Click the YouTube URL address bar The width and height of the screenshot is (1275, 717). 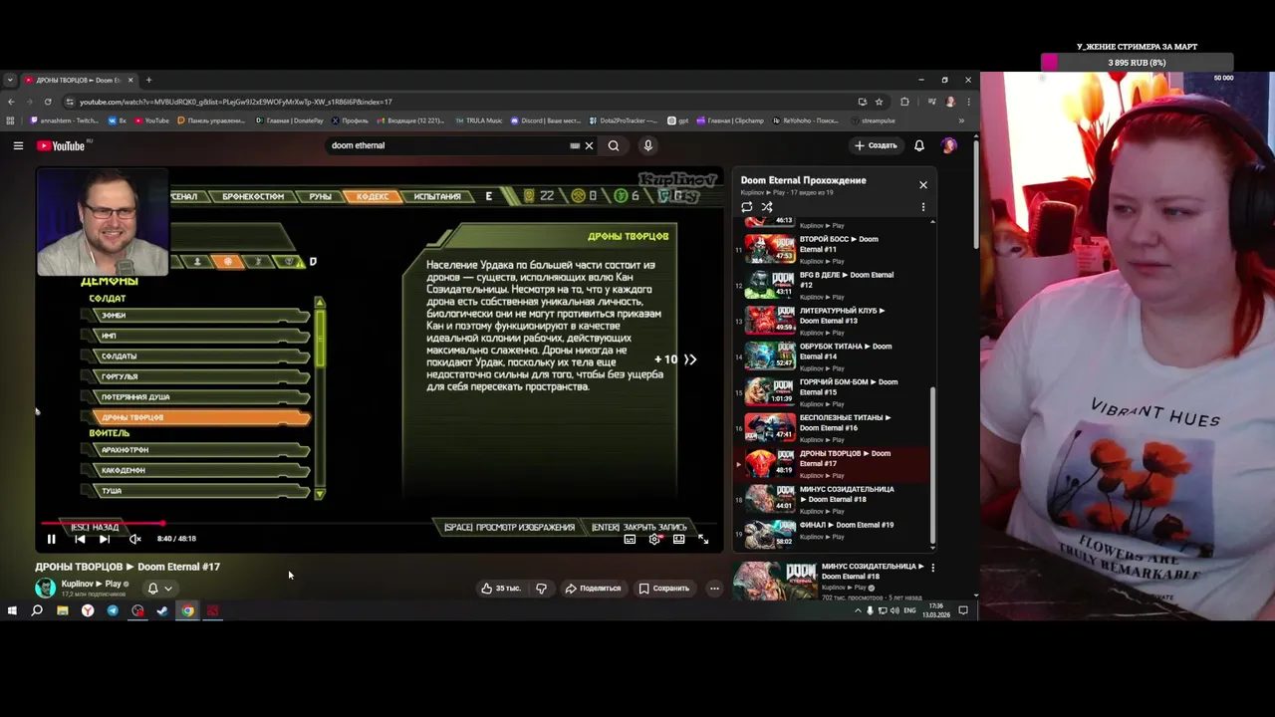[x=458, y=102]
